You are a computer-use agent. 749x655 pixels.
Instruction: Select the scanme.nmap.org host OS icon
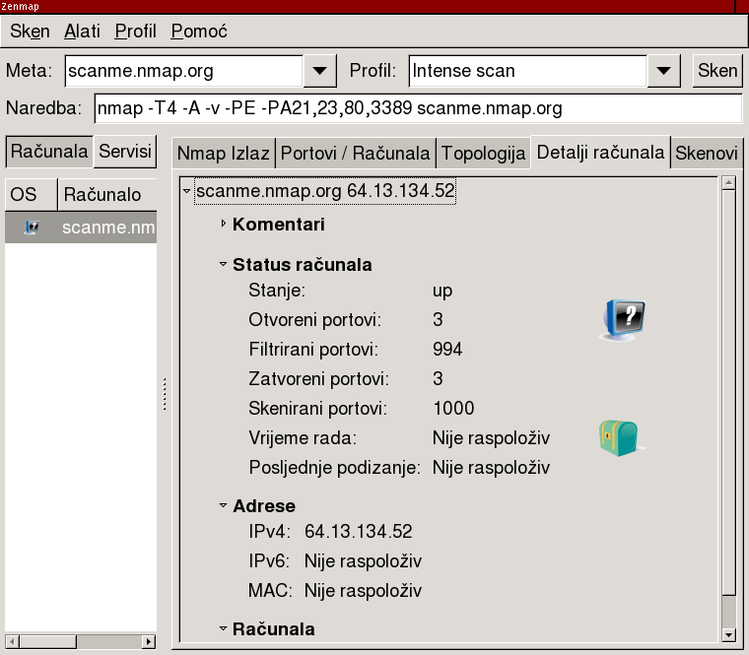[x=31, y=228]
